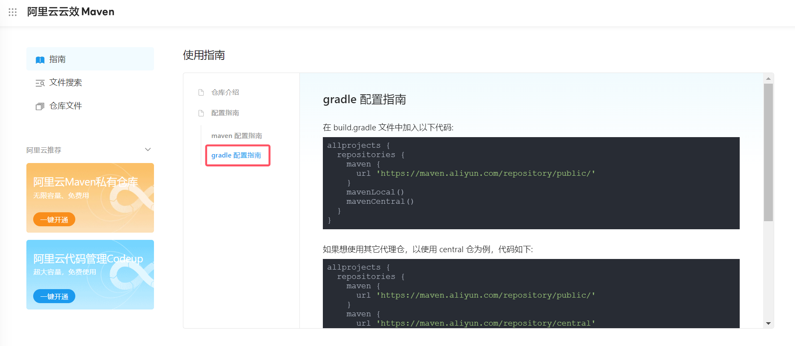Screen dimensions: 795x346
Task: Click orange 一键开通 button for Maven私有仓库
Action: [54, 219]
